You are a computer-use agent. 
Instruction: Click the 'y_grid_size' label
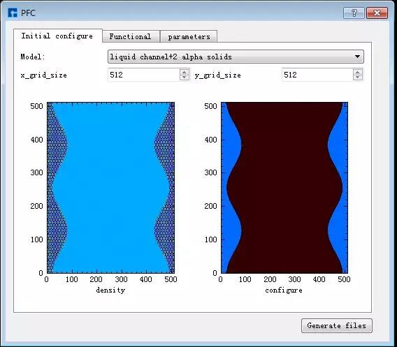tap(218, 75)
